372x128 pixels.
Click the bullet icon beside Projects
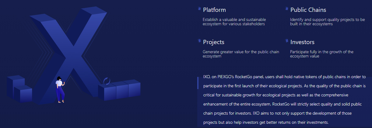(x=199, y=41)
